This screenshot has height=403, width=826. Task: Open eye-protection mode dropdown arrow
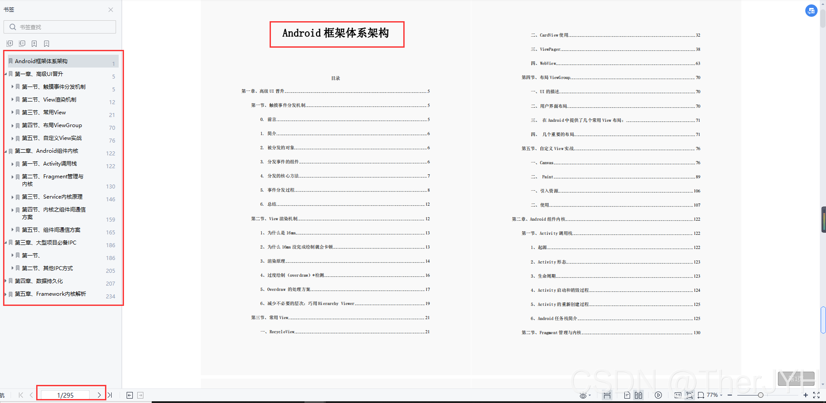[x=590, y=395]
